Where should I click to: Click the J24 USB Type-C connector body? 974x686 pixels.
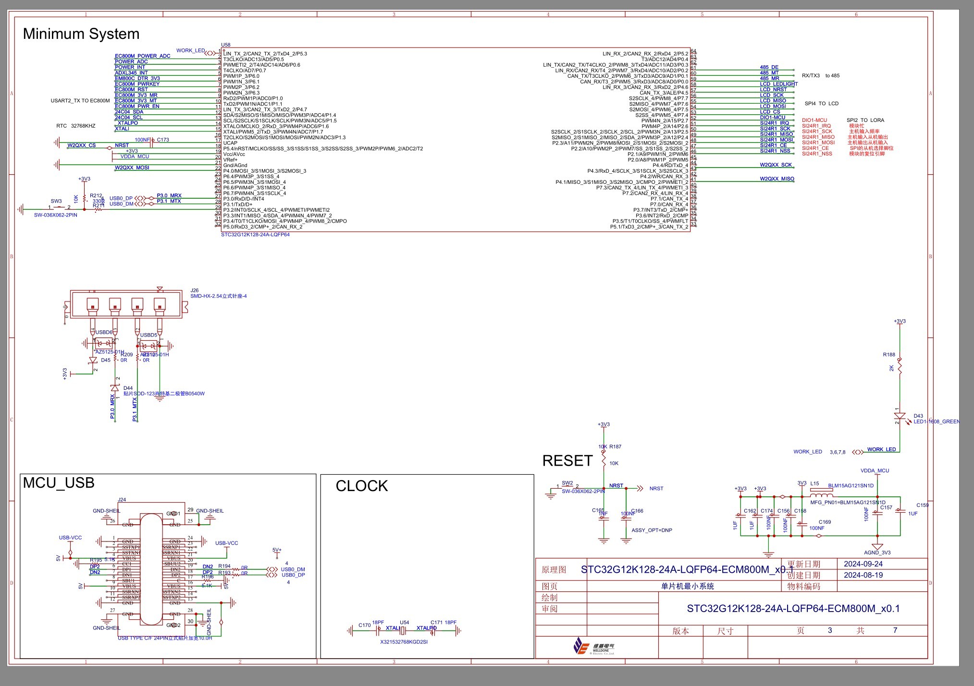coord(151,569)
